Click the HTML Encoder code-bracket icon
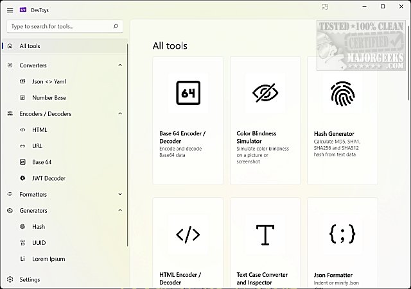The image size is (411, 289). pos(188,235)
